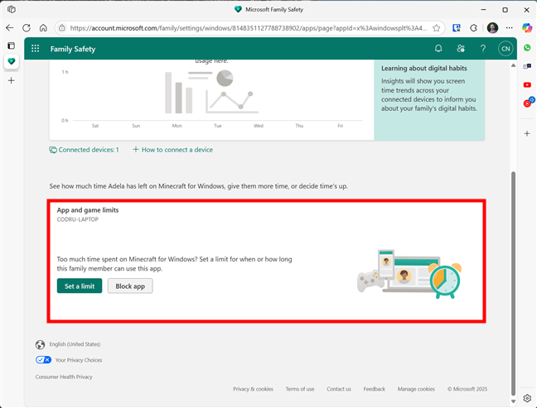This screenshot has height=408, width=537.
Task: Click the address bar URL
Action: click(x=249, y=28)
